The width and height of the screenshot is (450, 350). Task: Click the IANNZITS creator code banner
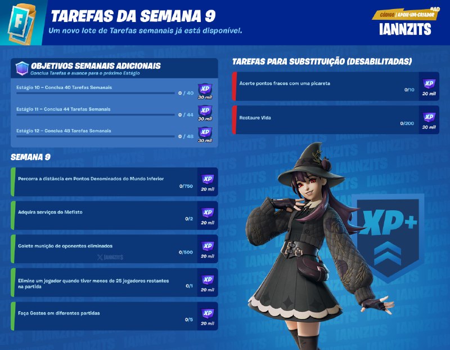click(x=405, y=22)
